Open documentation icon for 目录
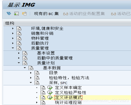The height and width of the screenshot is (105, 131). 37,73
